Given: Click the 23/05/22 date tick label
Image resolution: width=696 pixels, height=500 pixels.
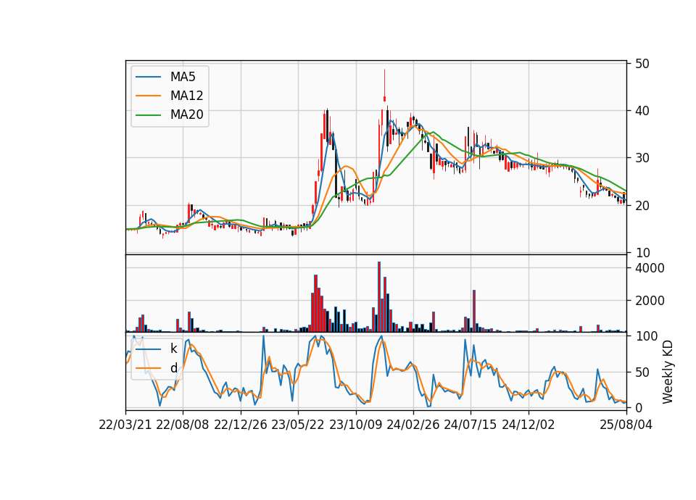Looking at the screenshot, I should coord(298,425).
